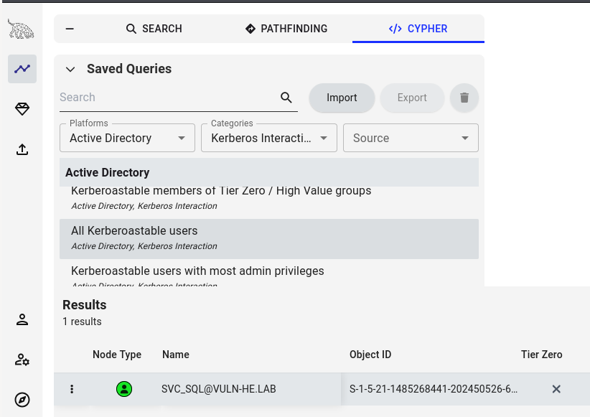Click the Name column header
This screenshot has height=417, width=590.
(x=176, y=355)
